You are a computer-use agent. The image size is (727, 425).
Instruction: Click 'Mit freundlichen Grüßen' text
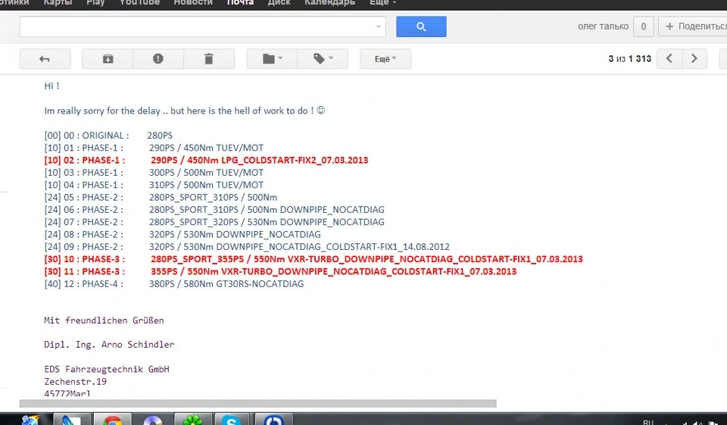[x=104, y=320]
